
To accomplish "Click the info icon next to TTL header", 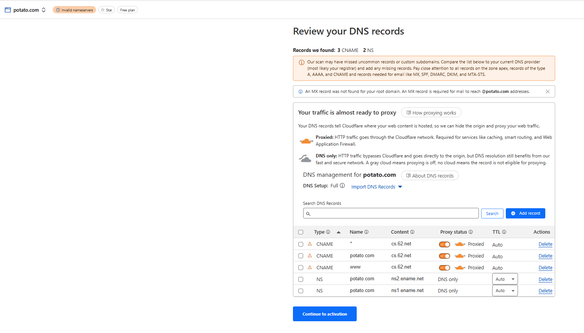I will (504, 232).
